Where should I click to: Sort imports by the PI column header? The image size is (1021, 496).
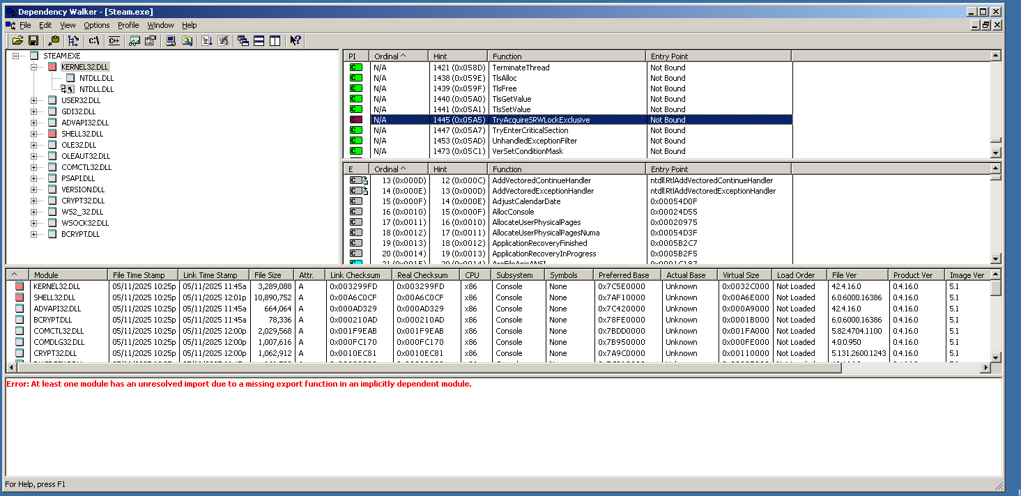coord(356,56)
